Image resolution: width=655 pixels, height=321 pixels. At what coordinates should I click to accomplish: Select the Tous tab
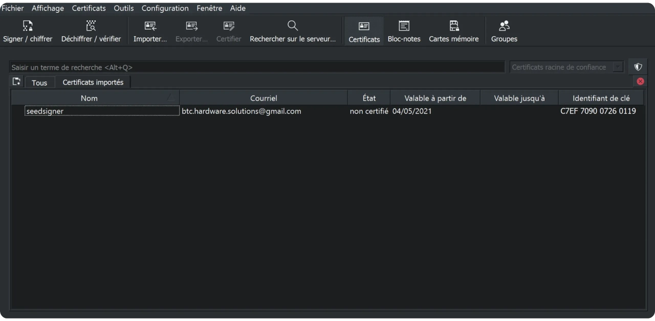click(x=39, y=83)
